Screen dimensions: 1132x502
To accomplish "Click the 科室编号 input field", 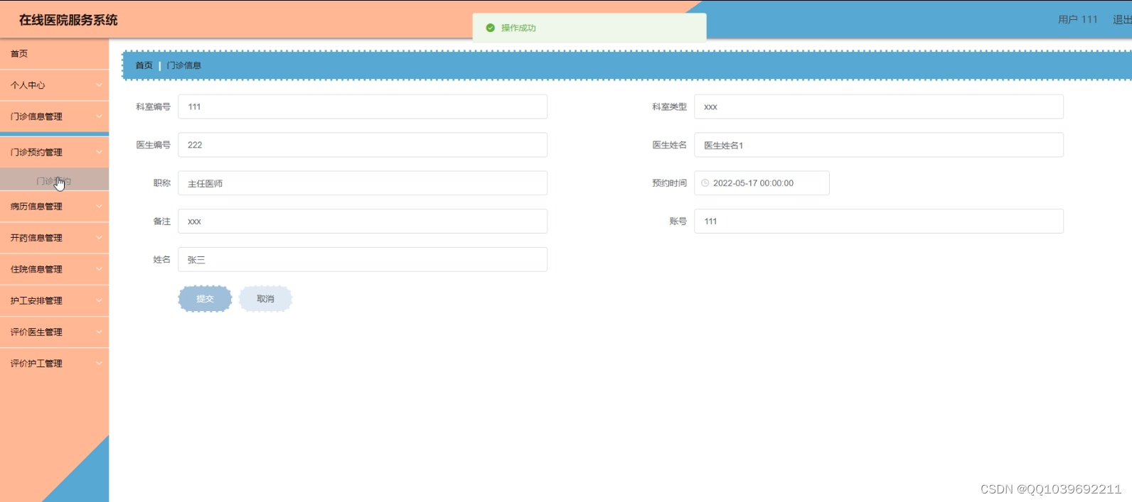I will [363, 107].
